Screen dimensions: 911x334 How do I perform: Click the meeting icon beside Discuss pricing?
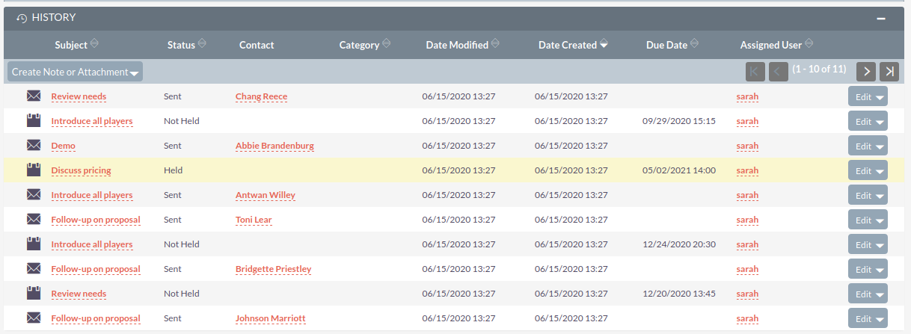pyautogui.click(x=34, y=170)
